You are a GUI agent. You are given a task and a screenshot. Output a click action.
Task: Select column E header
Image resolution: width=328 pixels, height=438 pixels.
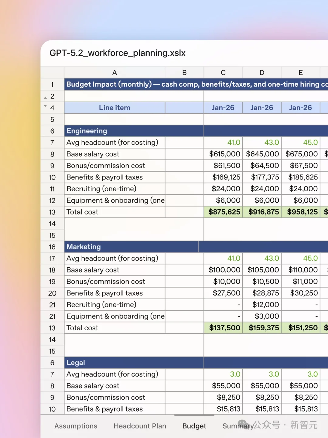pos(300,72)
